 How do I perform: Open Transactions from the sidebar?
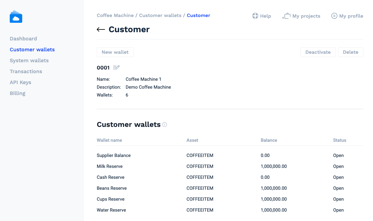click(x=26, y=71)
